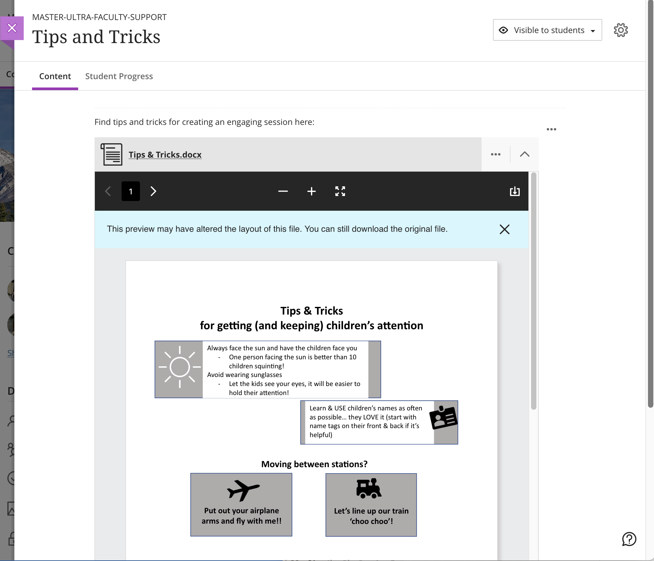654x561 pixels.
Task: Close the Tips and Tricks panel
Action: pos(12,28)
